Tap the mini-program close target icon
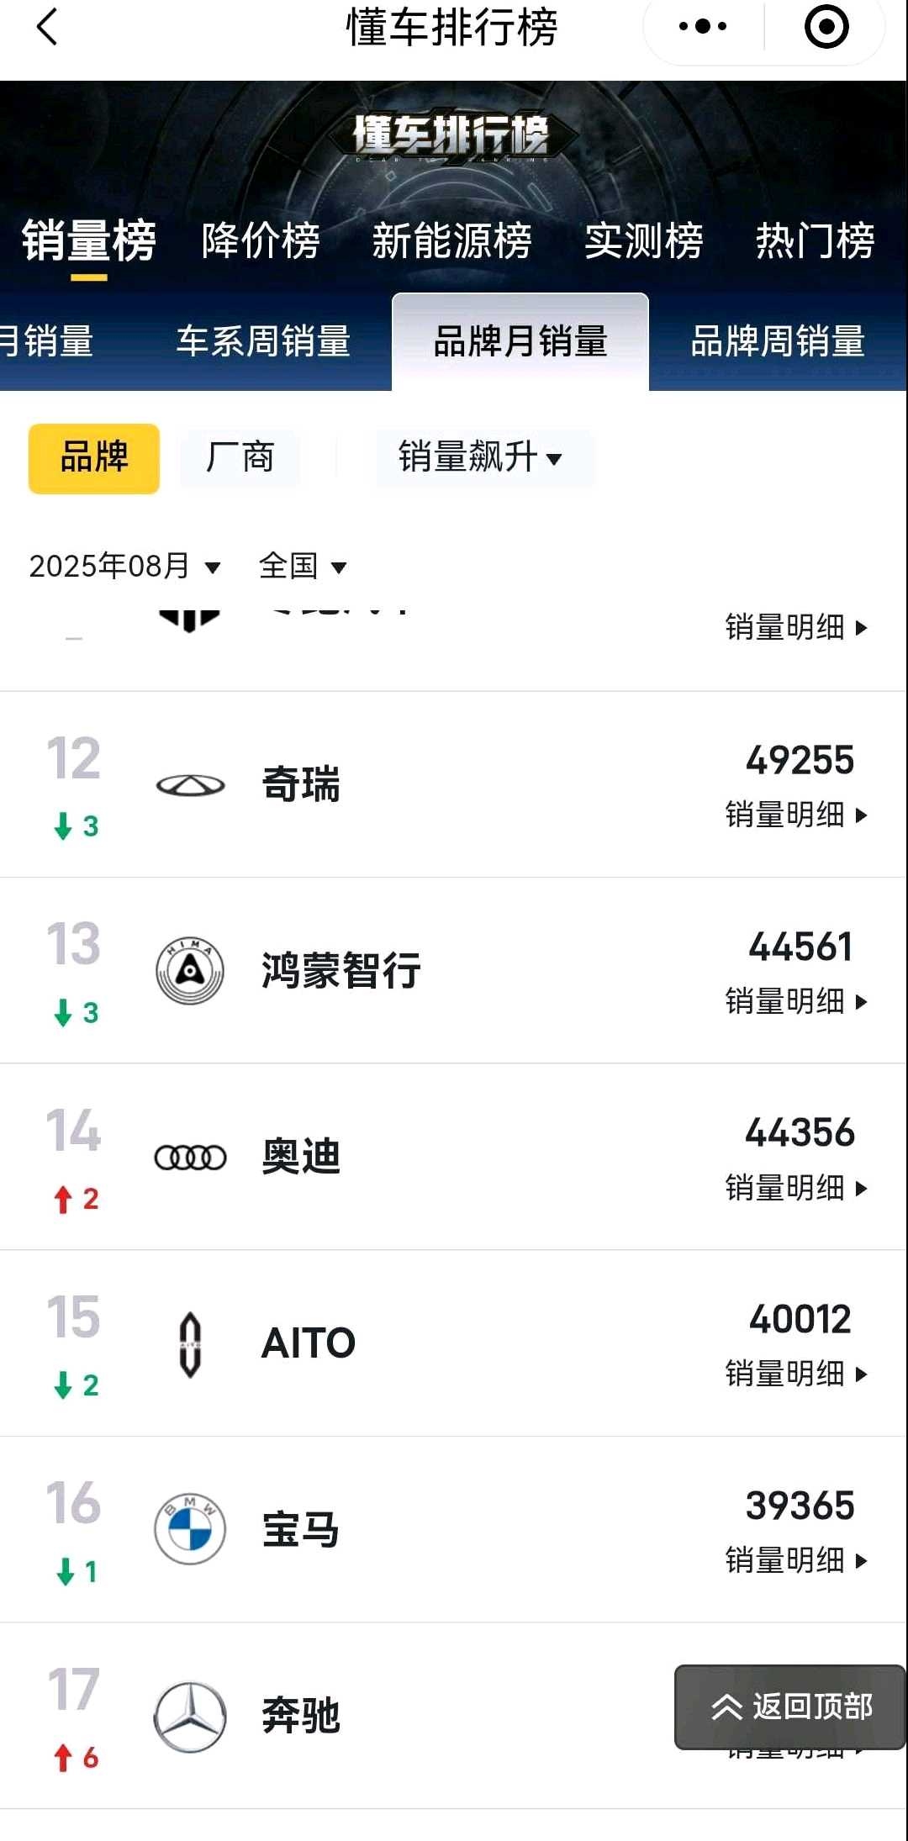 click(826, 27)
